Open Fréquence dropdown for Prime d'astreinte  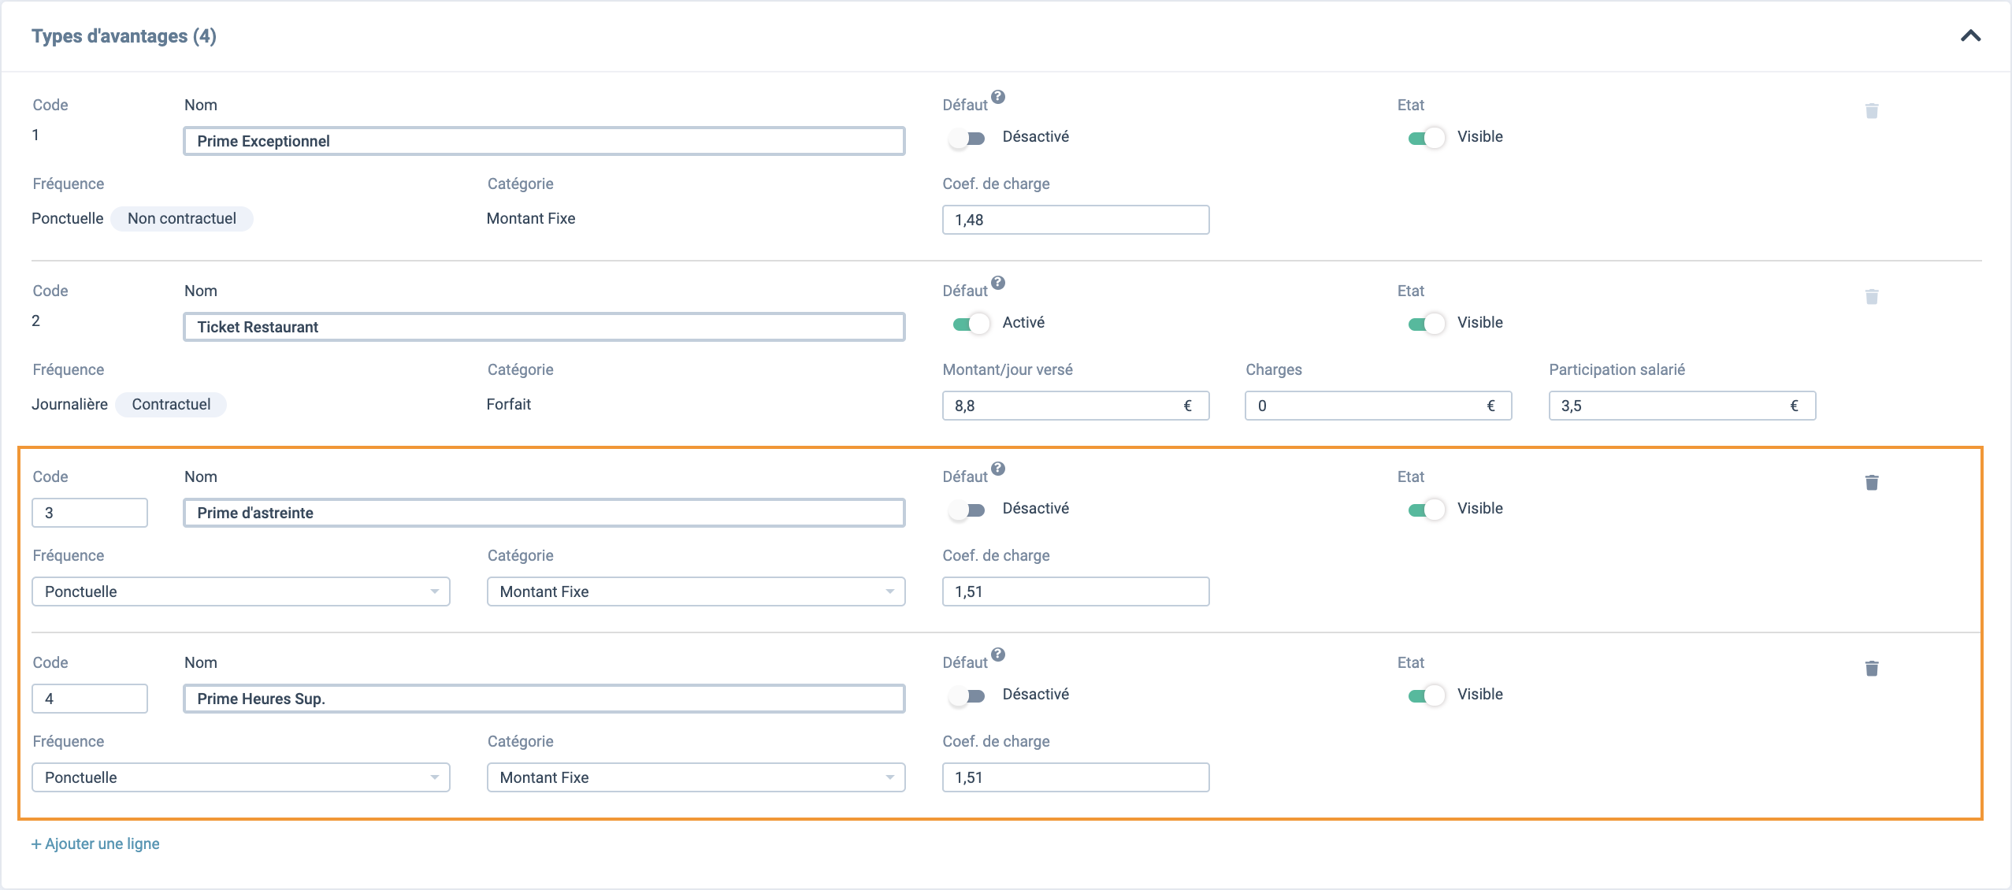pyautogui.click(x=241, y=591)
